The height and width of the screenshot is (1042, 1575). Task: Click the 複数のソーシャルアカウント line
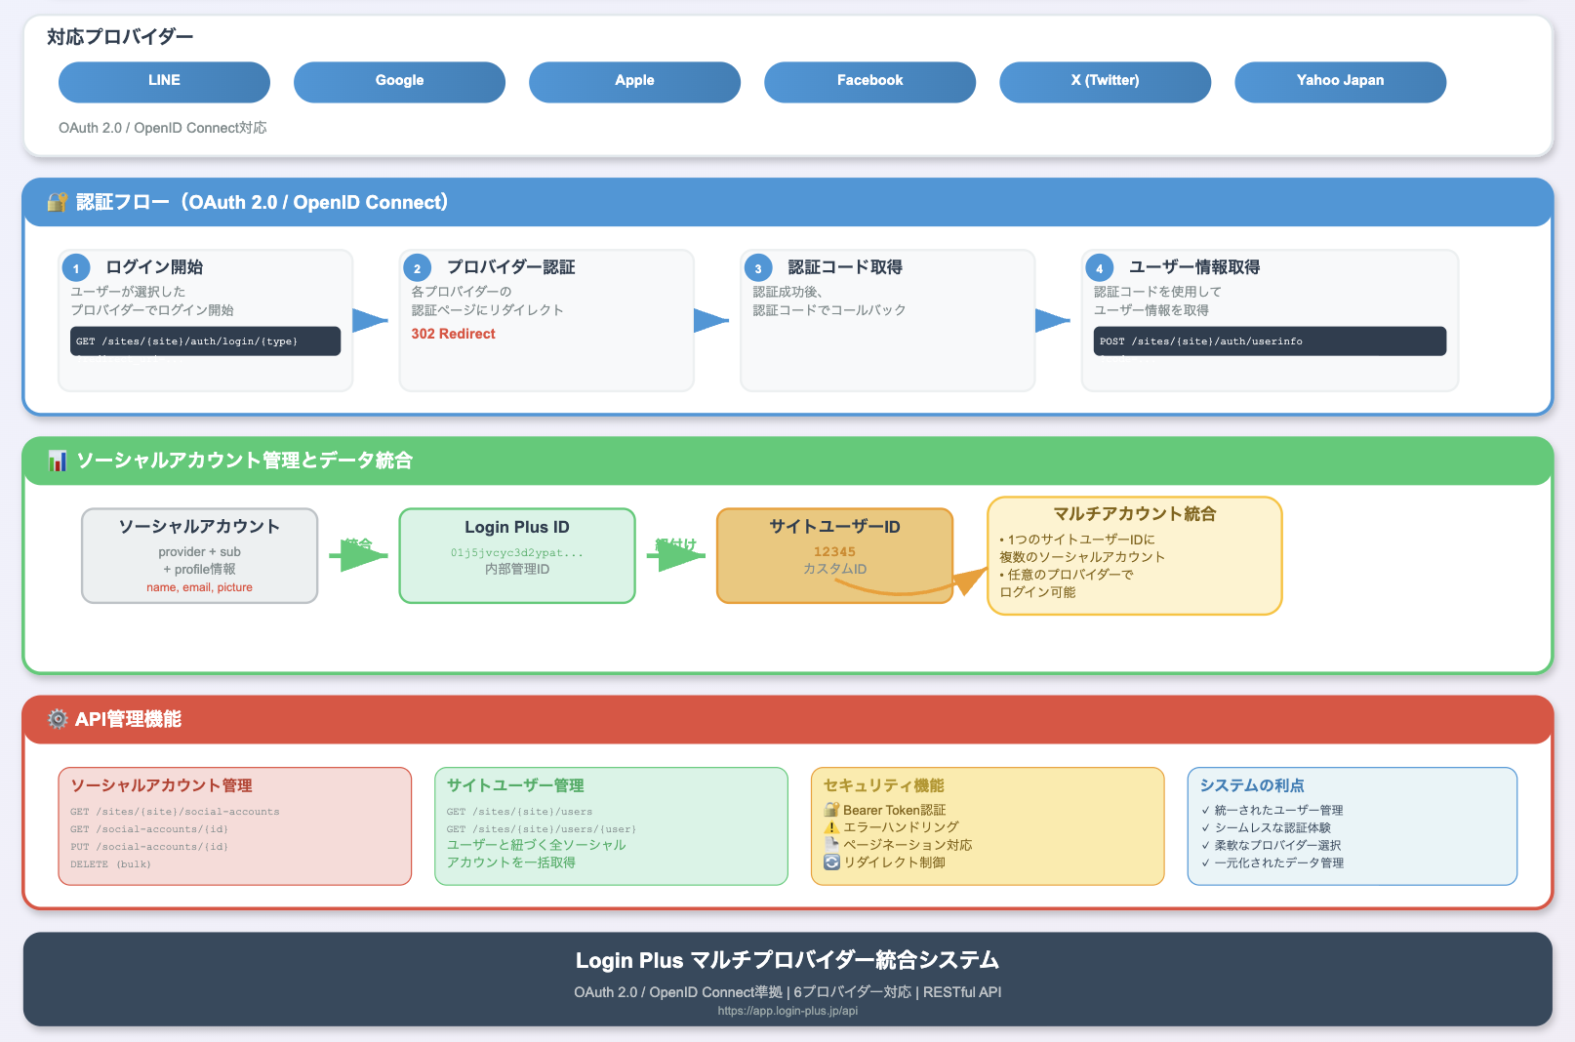click(x=1082, y=557)
